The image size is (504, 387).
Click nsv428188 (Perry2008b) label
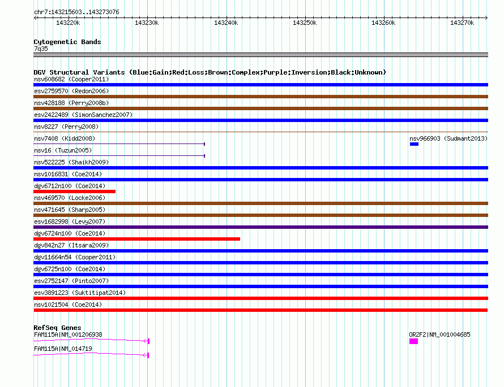coord(71,103)
